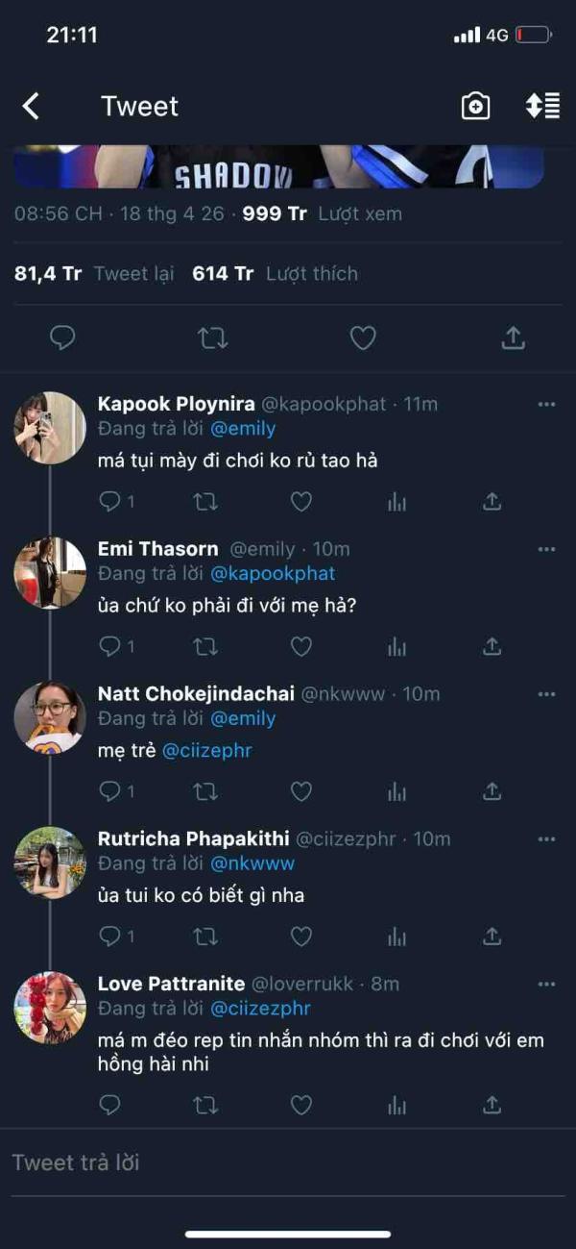Screen dimensions: 576x1249
Task: Reply to the main tweet using the speech bubble icon
Action: [62, 337]
